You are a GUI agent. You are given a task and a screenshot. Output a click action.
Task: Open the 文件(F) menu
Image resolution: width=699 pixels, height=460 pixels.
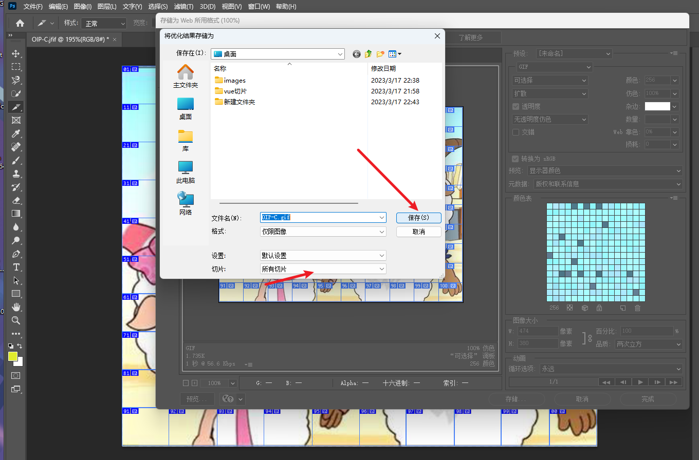click(x=33, y=7)
